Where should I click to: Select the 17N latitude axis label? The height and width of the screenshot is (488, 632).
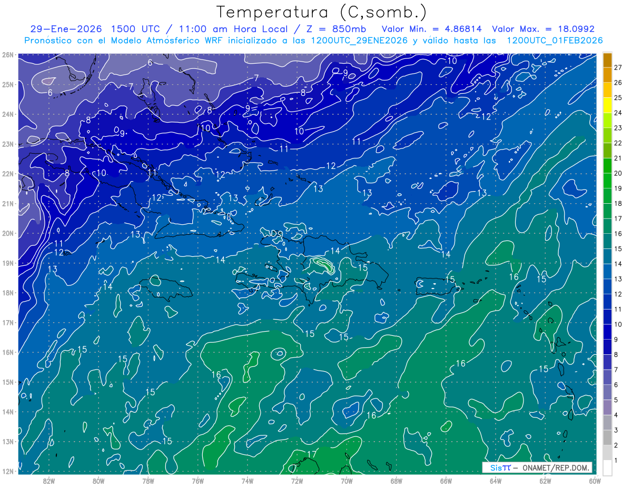click(7, 323)
